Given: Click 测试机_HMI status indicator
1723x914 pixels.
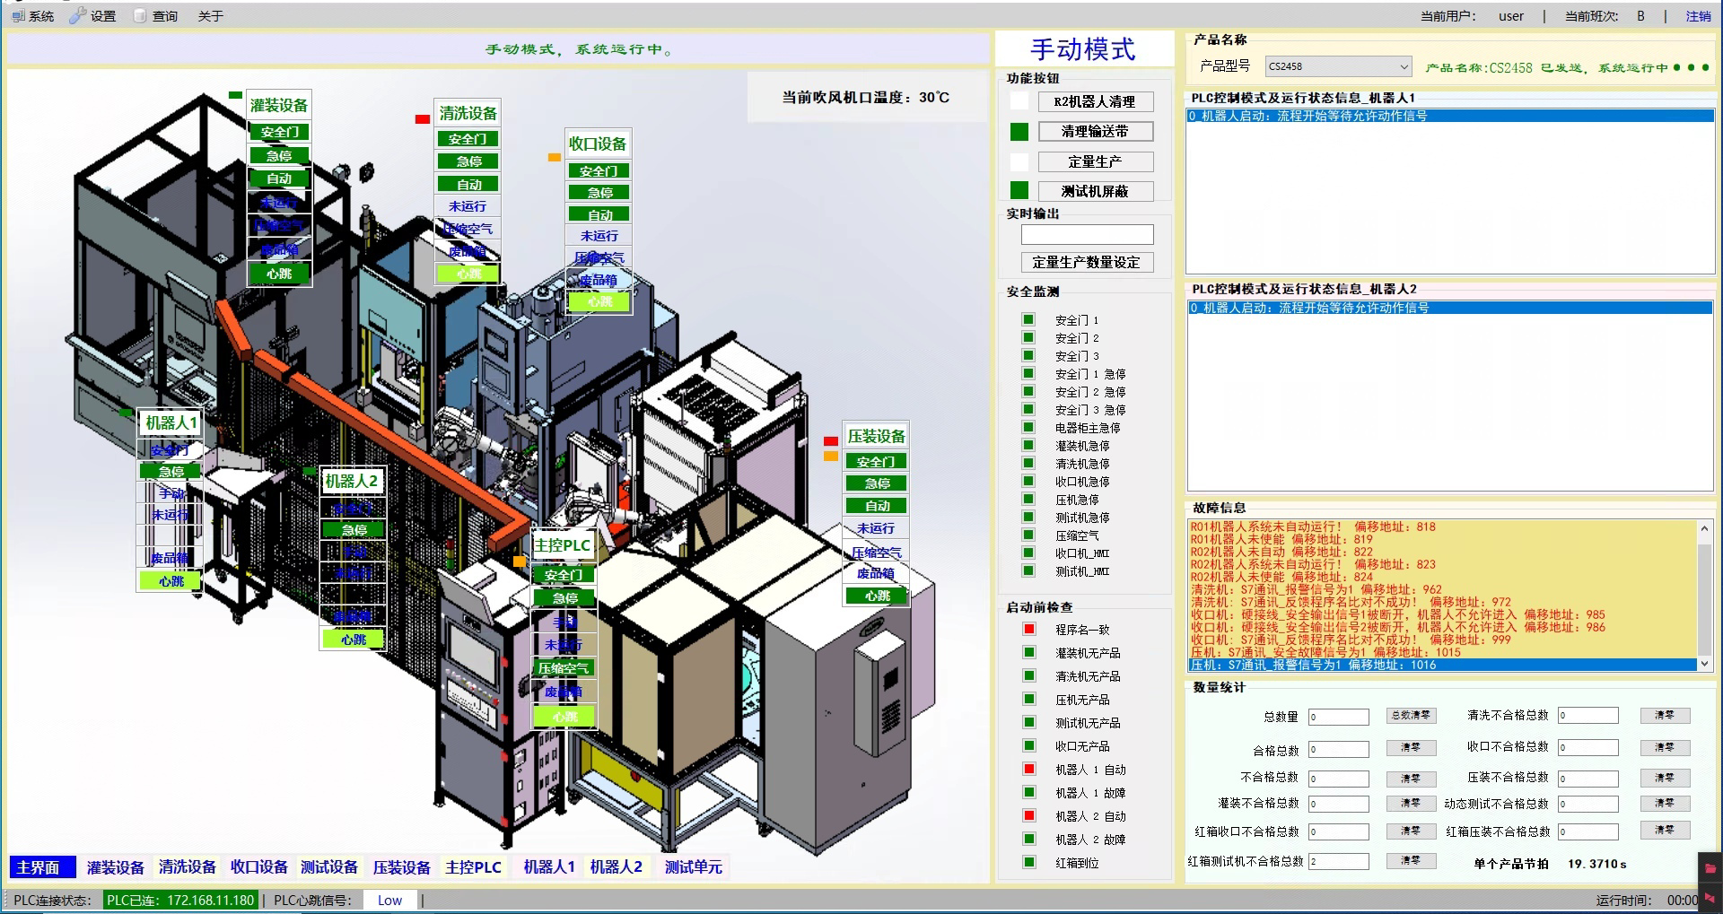Looking at the screenshot, I should (x=1028, y=570).
